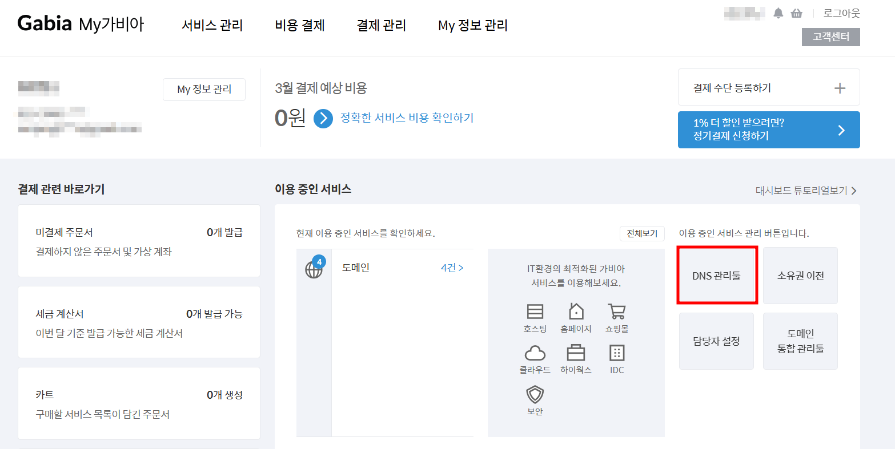This screenshot has width=895, height=449.
Task: Click the IDC building icon
Action: tap(617, 353)
